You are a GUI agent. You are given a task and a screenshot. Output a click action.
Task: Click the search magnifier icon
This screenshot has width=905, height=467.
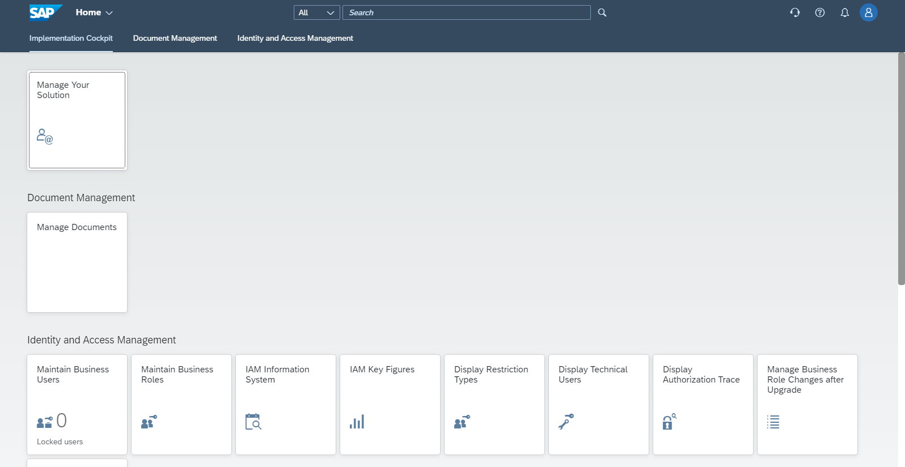point(602,12)
